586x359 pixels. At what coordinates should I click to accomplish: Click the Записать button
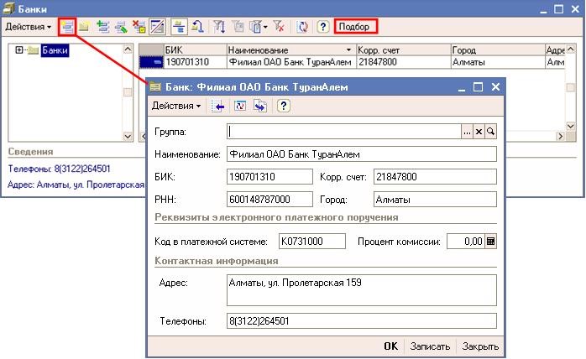click(430, 346)
